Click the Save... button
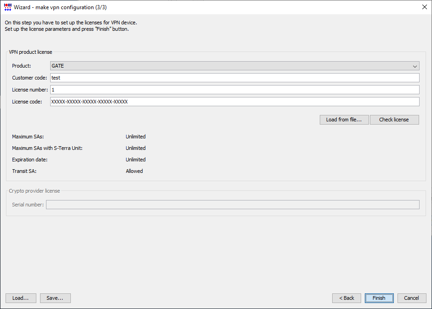Image resolution: width=432 pixels, height=309 pixels. coord(55,298)
